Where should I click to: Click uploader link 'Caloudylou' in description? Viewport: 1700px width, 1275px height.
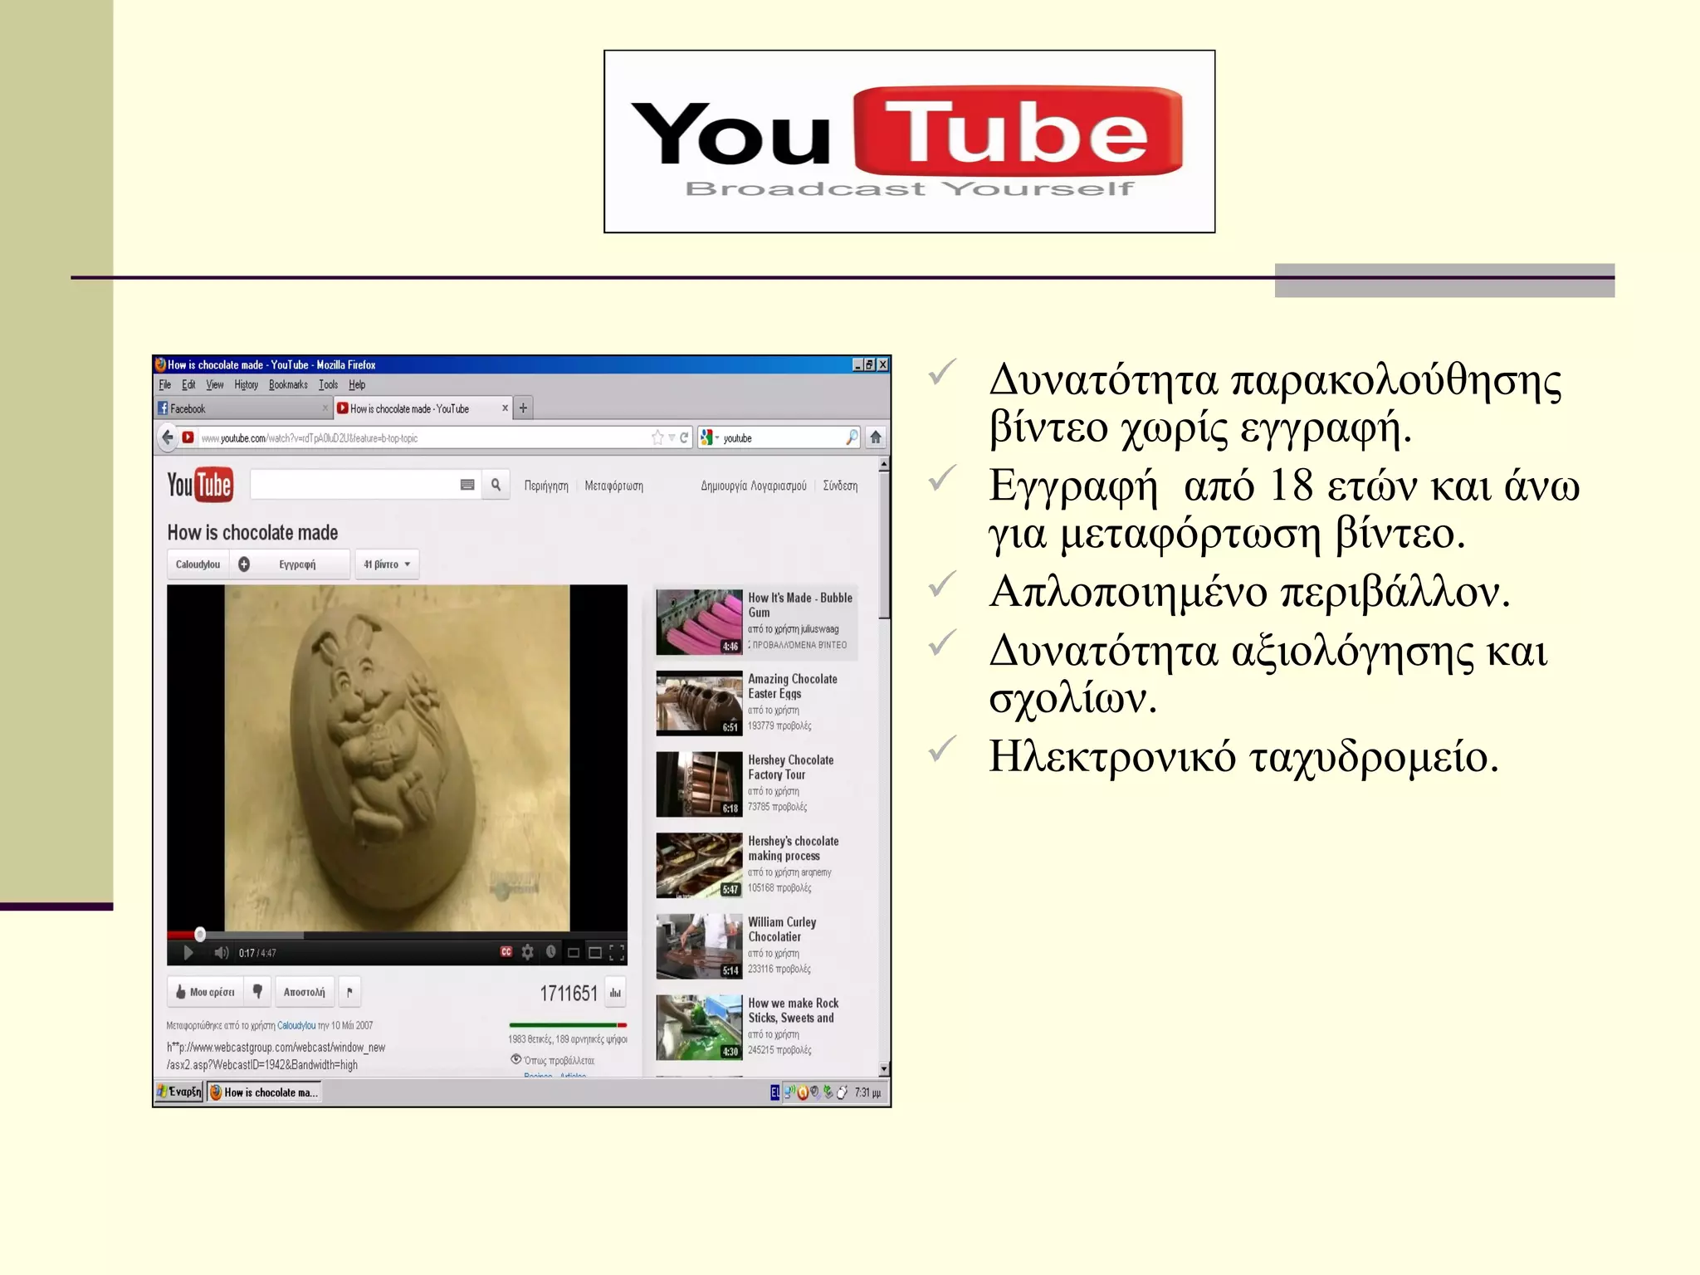click(296, 1026)
